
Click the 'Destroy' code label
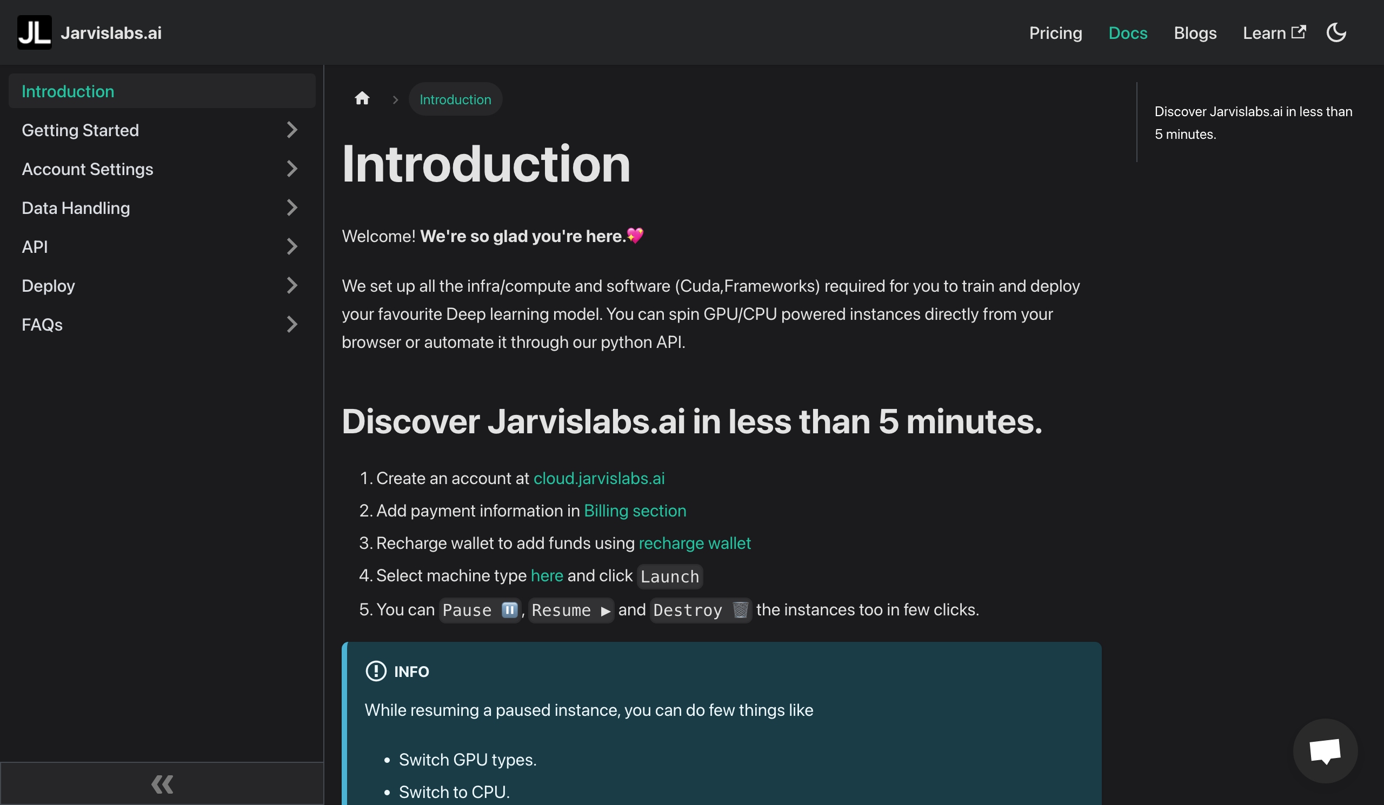pyautogui.click(x=700, y=610)
